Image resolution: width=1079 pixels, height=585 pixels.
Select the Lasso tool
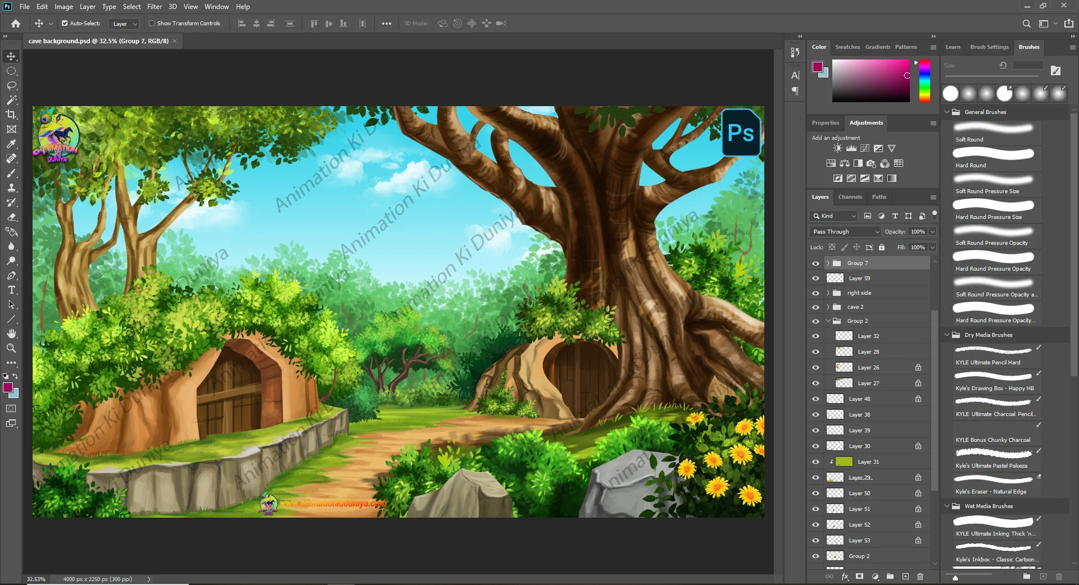pos(11,85)
